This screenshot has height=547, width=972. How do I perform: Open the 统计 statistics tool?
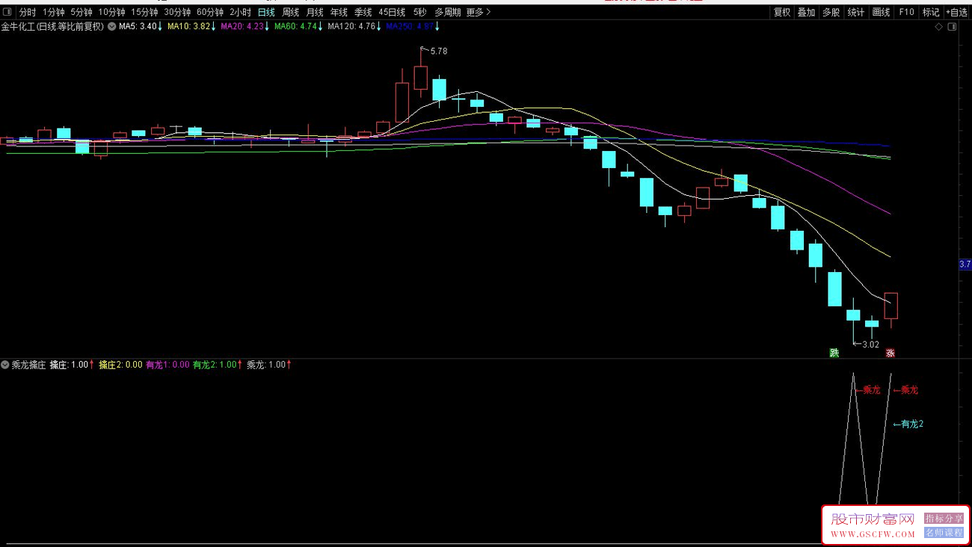click(856, 12)
